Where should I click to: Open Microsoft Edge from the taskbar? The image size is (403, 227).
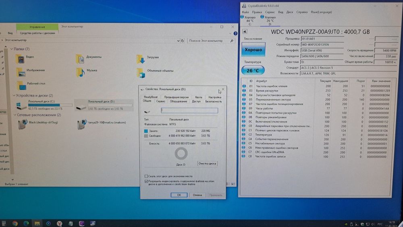26,223
